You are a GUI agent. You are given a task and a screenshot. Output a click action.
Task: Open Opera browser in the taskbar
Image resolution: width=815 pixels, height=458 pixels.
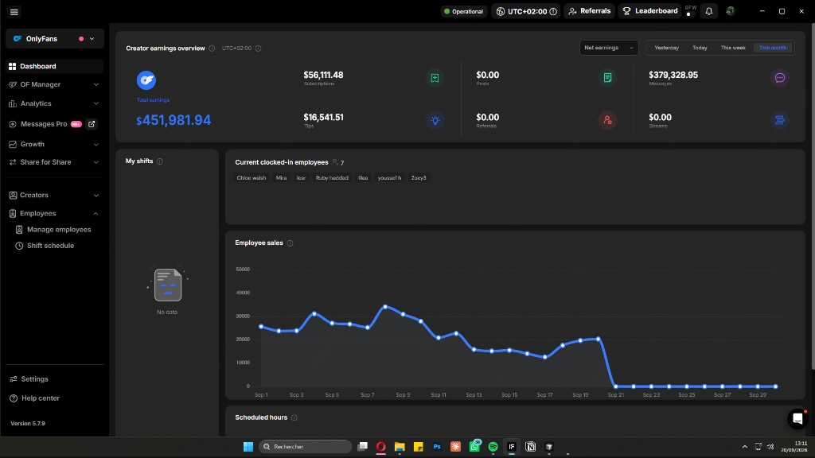coord(381,447)
